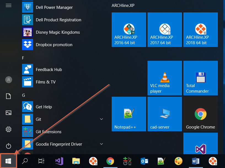Click the G letter header in app list

(23, 95)
